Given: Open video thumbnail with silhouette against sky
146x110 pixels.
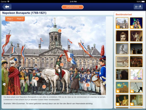Looking at the screenshot, I should (x=136, y=87).
